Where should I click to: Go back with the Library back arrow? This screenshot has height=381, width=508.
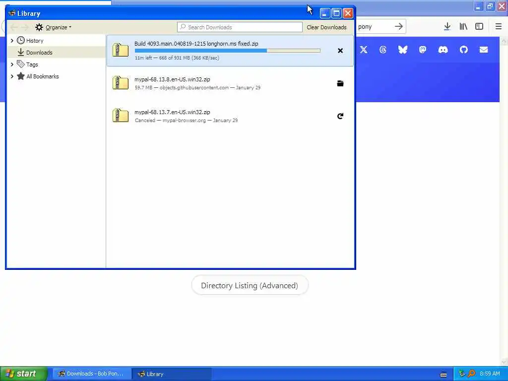coord(14,27)
